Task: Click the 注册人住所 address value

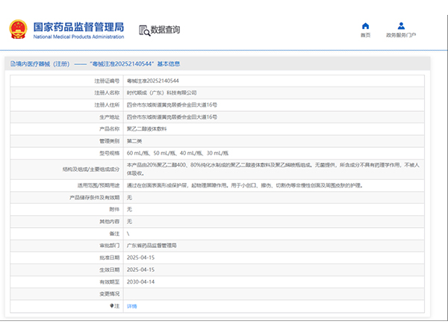Action: (x=172, y=105)
